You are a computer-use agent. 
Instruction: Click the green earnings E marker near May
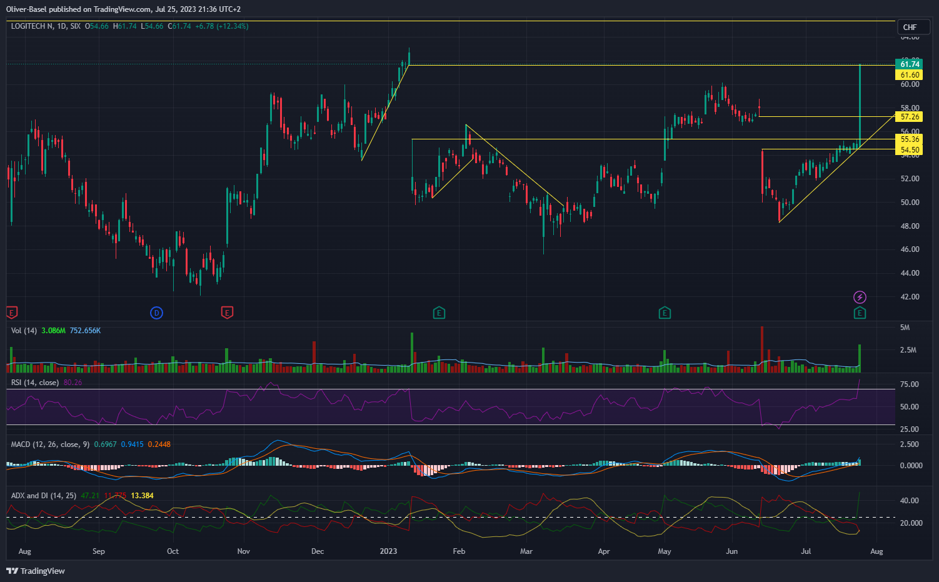[665, 313]
